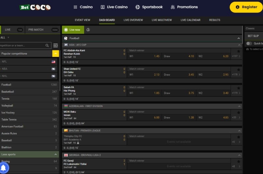This screenshot has height=174, width=263.
Task: Collapse the Georgia - Erovnuli Liga 2 section
Action: tap(239, 155)
